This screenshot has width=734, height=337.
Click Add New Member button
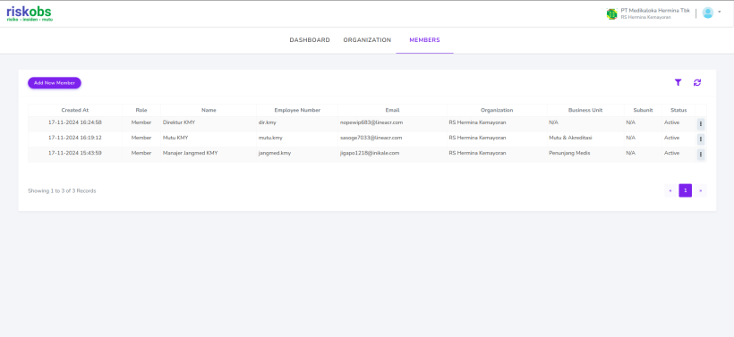click(x=55, y=83)
